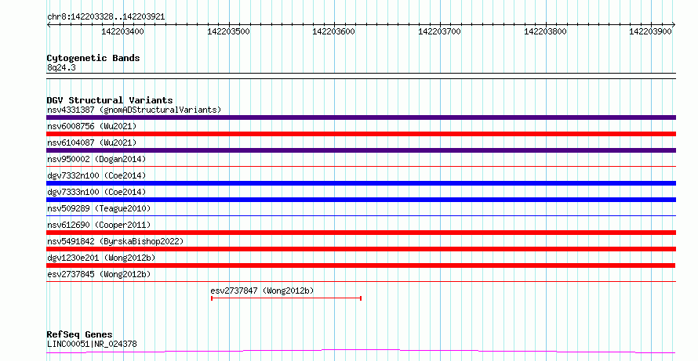Click ruler tick label 142203900

(x=651, y=31)
